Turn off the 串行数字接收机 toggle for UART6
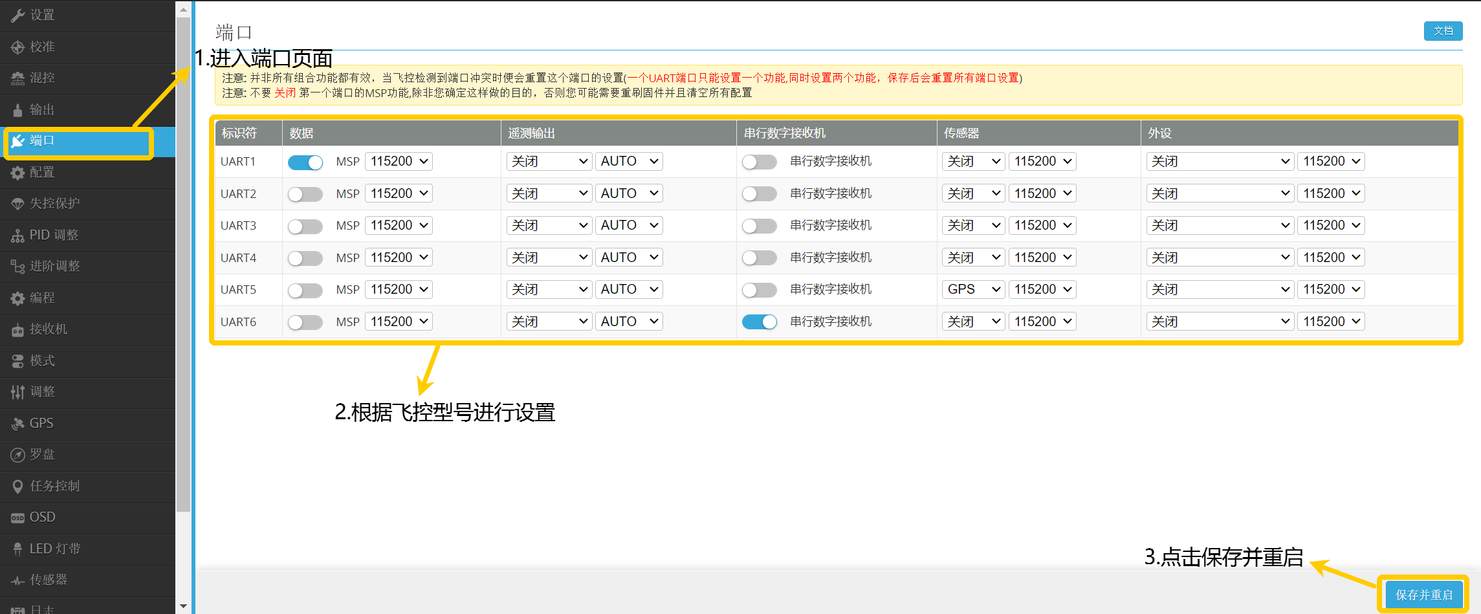Screen dimensions: 1481x614 coord(759,322)
